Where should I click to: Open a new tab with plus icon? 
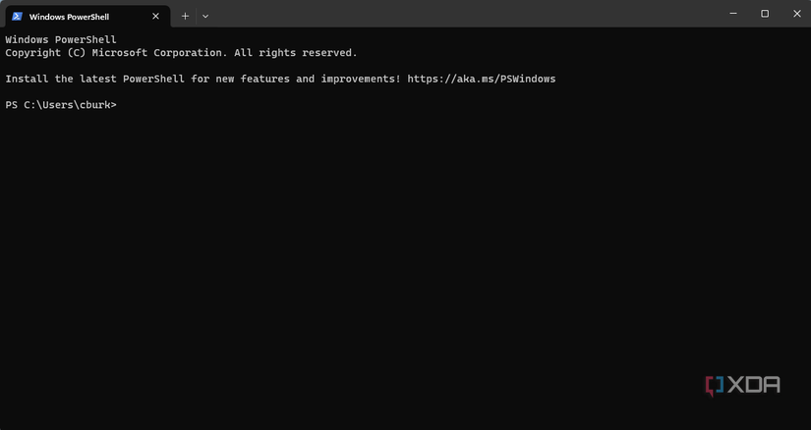coord(185,16)
